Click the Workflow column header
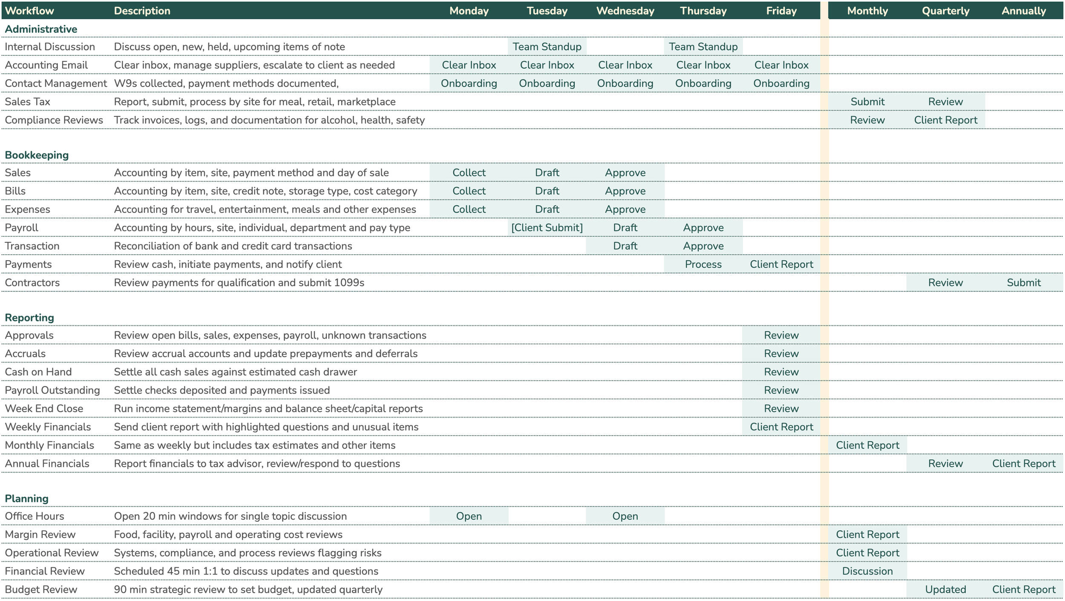The image size is (1065, 601). pyautogui.click(x=29, y=11)
